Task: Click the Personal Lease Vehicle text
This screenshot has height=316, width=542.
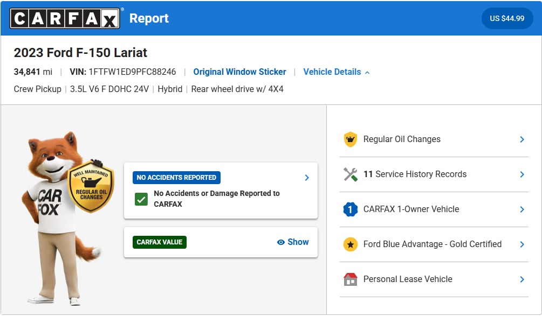Action: pyautogui.click(x=408, y=279)
